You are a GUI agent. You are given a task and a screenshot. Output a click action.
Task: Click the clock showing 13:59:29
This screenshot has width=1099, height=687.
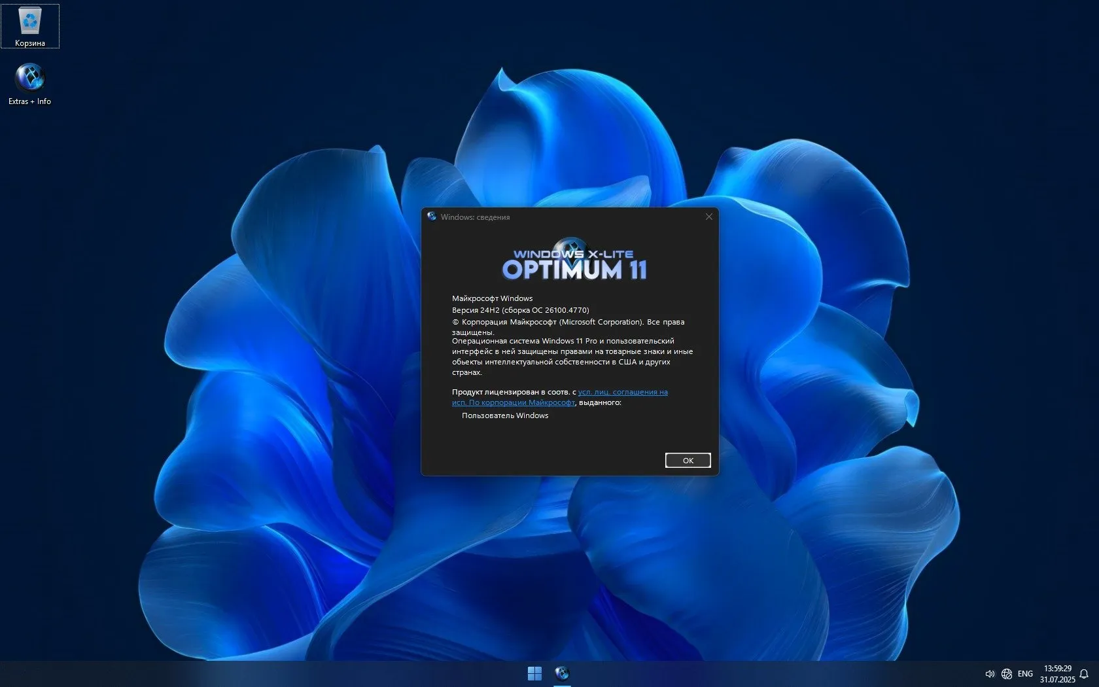[1058, 669]
